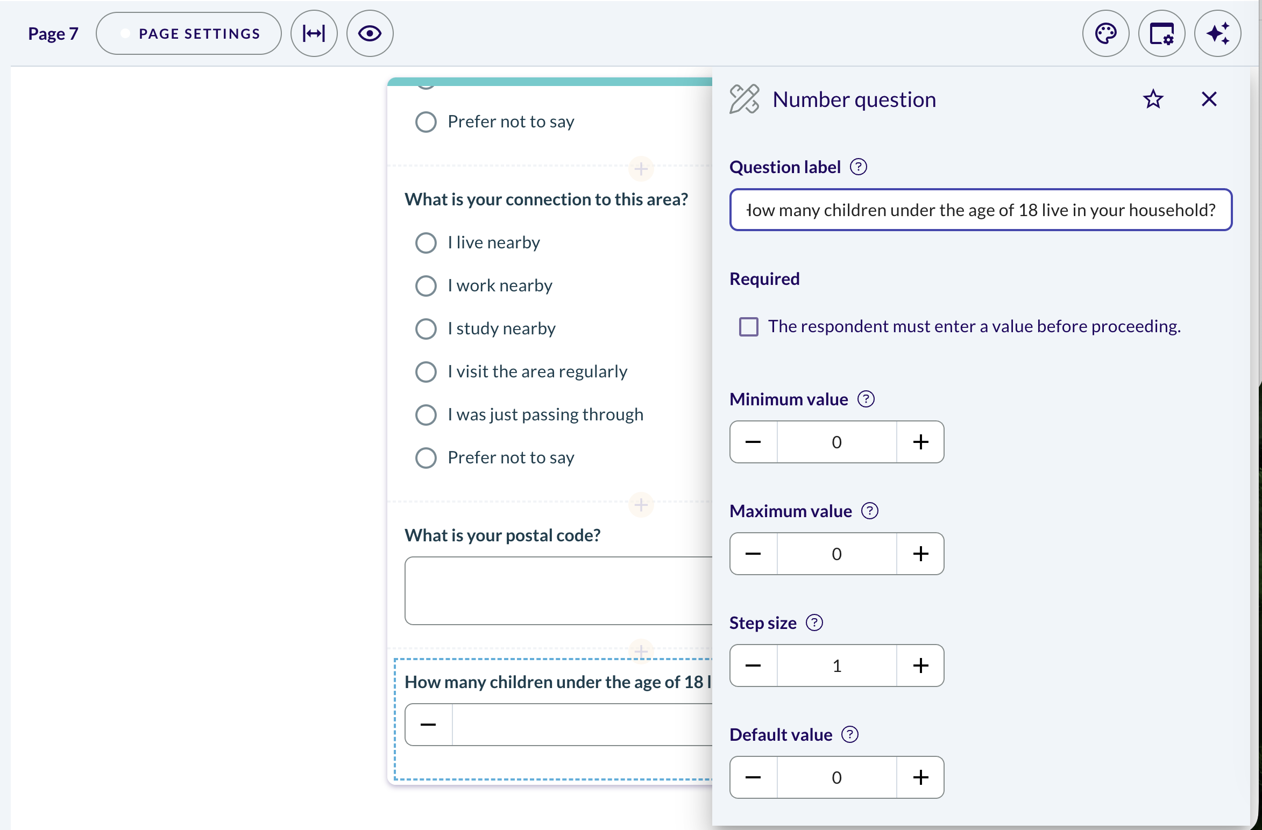Decrease the Step size
1262x830 pixels.
753,666
